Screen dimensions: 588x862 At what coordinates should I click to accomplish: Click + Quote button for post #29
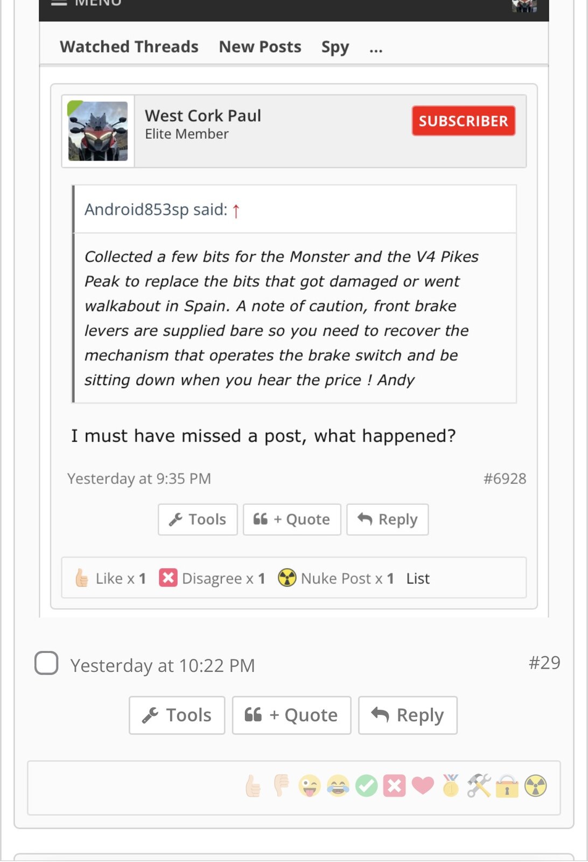[x=291, y=715]
